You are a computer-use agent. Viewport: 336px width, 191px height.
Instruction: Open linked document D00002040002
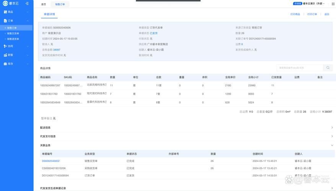pyautogui.click(x=51, y=161)
